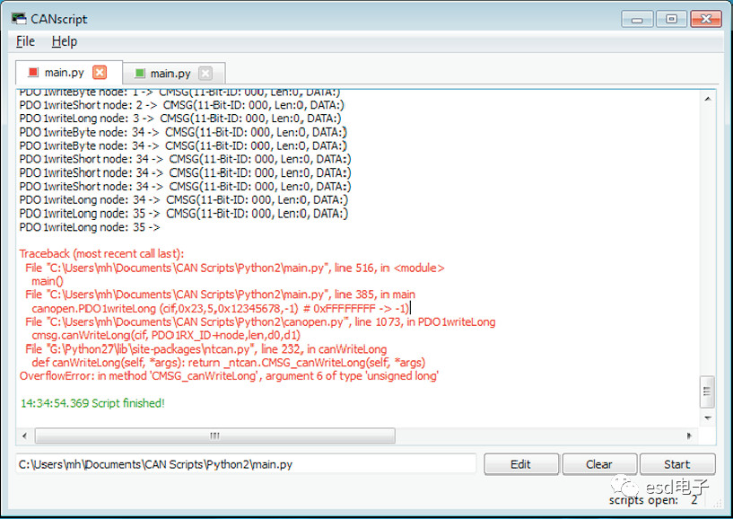
Task: Open the Help menu
Action: pos(64,41)
